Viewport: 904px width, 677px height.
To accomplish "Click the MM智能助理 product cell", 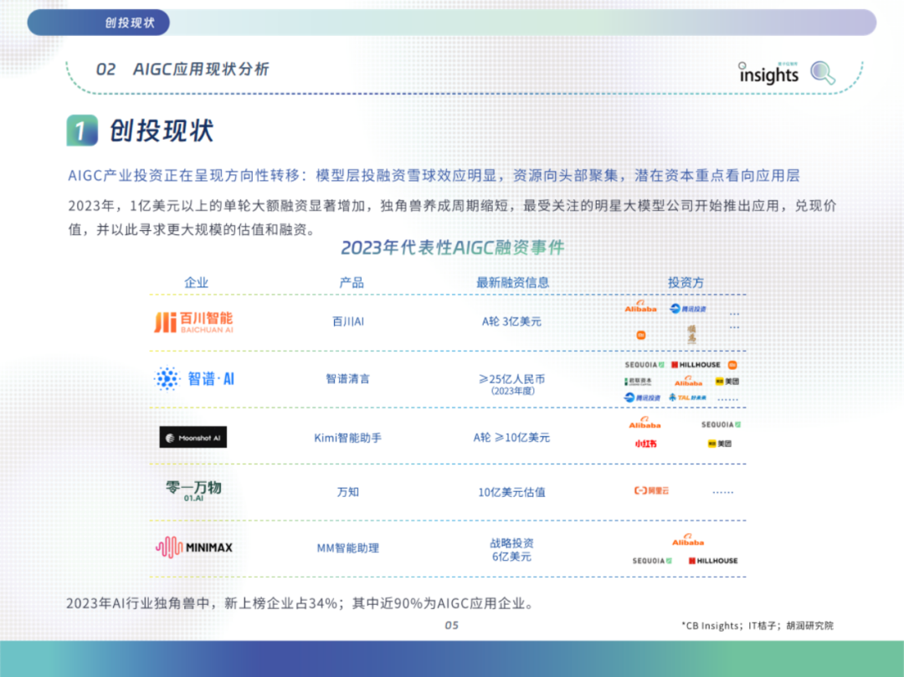I will click(347, 548).
